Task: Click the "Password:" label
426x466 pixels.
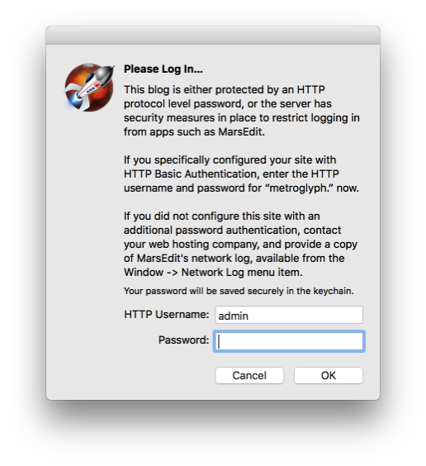Action: (184, 340)
